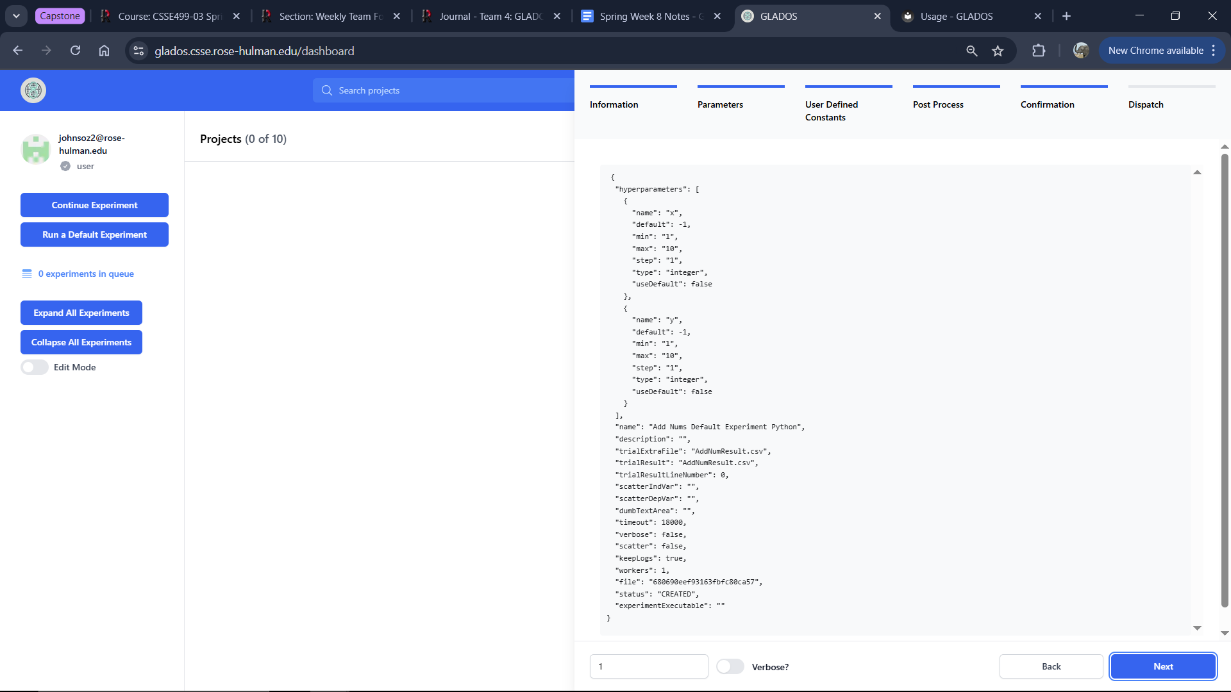The image size is (1231, 692).
Task: Enable the Verbose? toggle switch
Action: (730, 666)
